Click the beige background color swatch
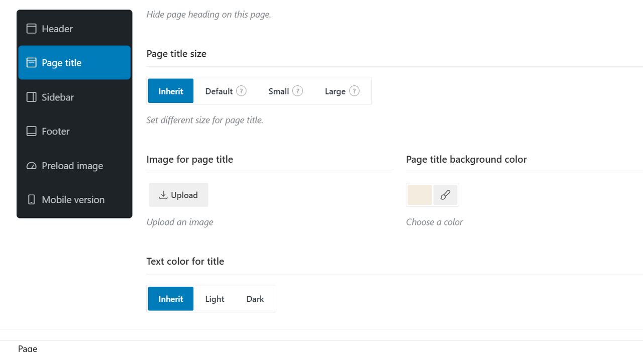 coord(420,195)
